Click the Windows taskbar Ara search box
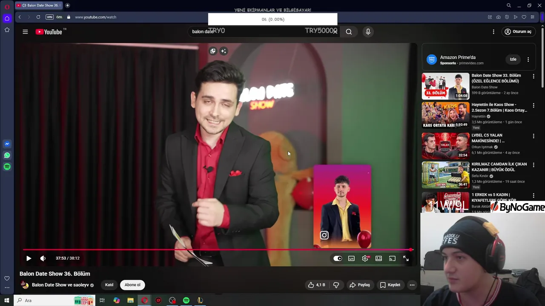The image size is (545, 306). (x=54, y=300)
